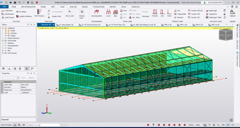This screenshot has width=240, height=128.
Task: Open the loadcase selector '9 Wind + X + Cpi'
Action: click(44, 125)
